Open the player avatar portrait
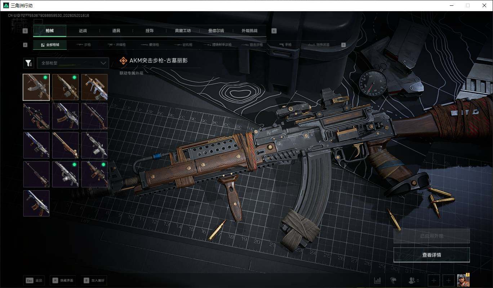Viewport: 493px width, 288px height. click(463, 280)
